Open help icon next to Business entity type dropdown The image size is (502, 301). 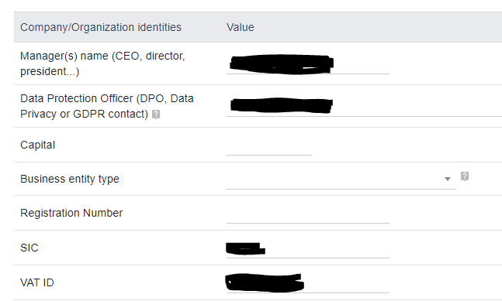pyautogui.click(x=465, y=176)
